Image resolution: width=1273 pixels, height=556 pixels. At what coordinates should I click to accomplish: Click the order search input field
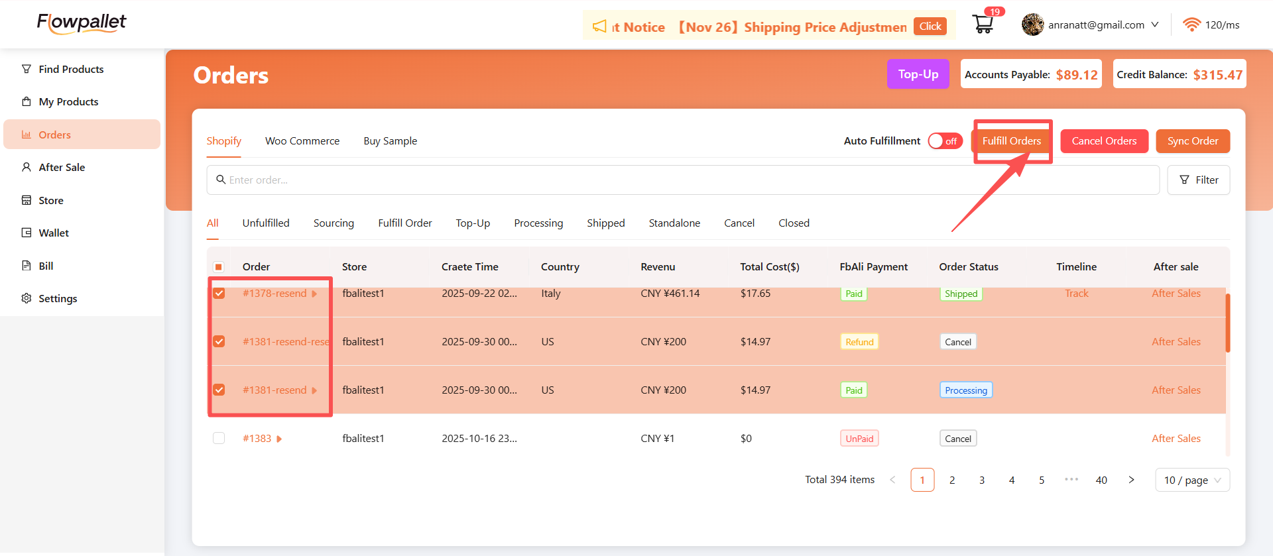click(683, 180)
